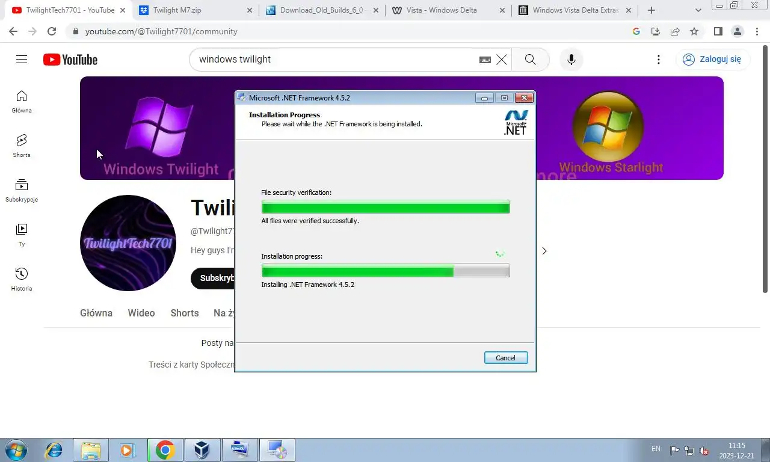Open the channel Shorts tab
The height and width of the screenshot is (462, 770).
(x=185, y=313)
